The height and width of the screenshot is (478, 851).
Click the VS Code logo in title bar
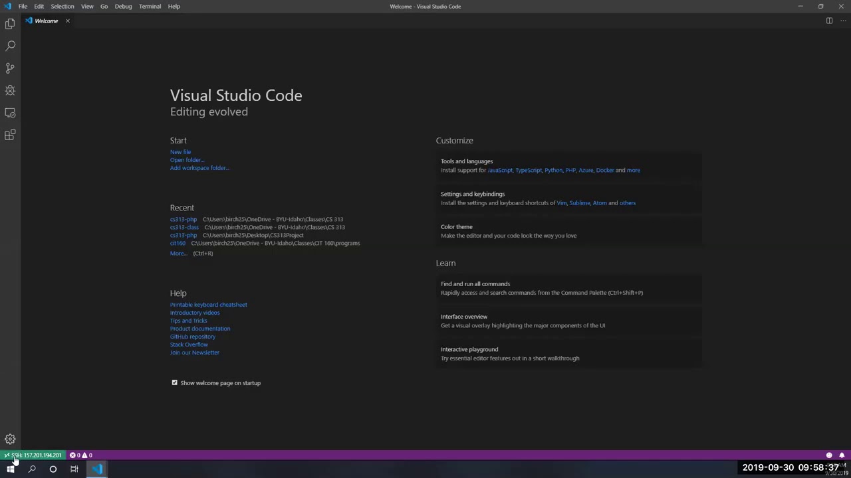point(7,6)
